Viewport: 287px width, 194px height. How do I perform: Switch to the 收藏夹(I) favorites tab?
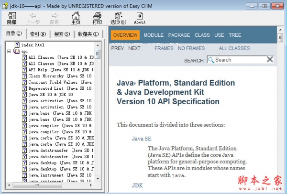[x=88, y=34]
